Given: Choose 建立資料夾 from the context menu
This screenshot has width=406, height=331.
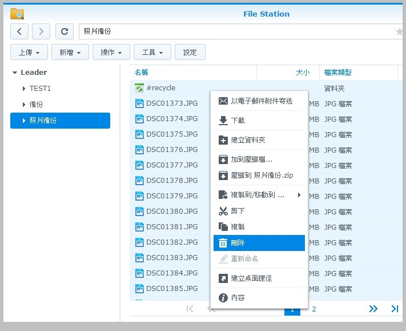Looking at the screenshot, I should pyautogui.click(x=259, y=140).
